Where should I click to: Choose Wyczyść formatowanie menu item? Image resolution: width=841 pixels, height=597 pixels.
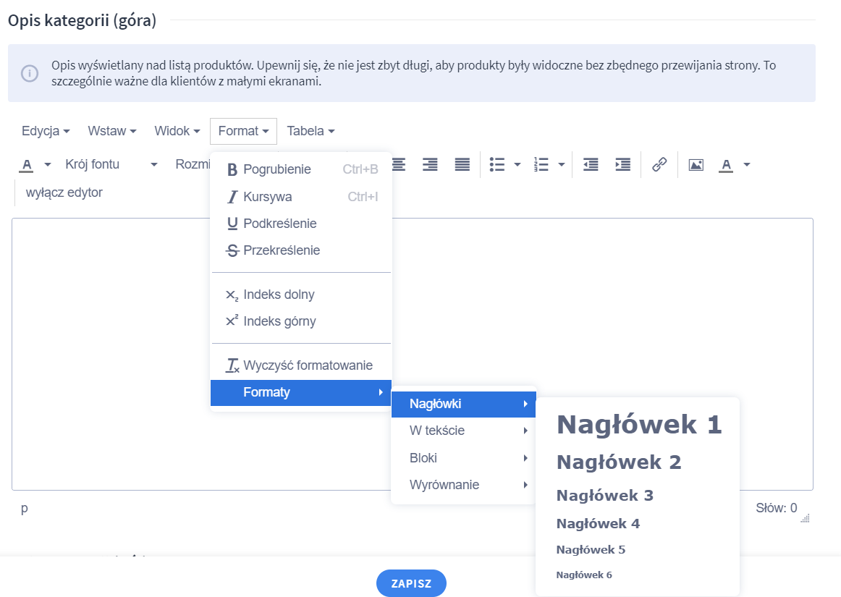point(301,365)
